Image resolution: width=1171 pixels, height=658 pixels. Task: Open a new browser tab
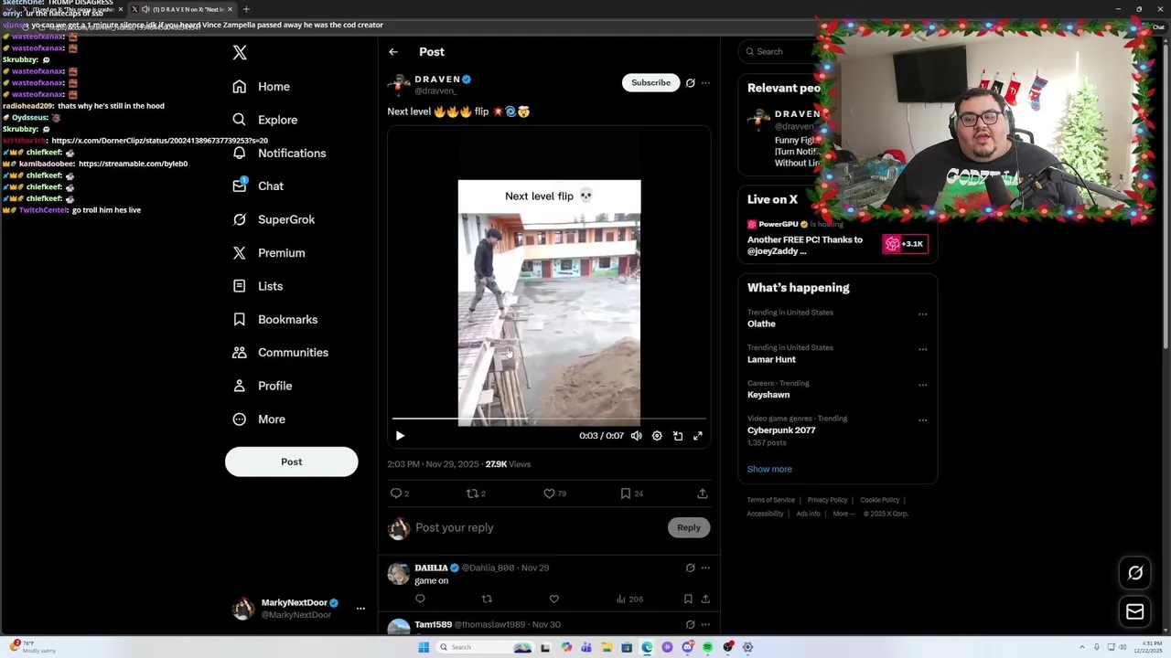pos(246,9)
